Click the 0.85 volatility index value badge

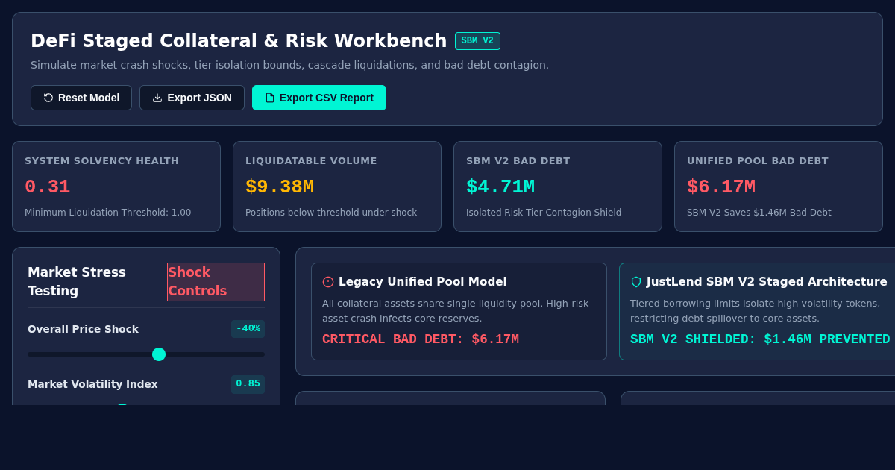click(248, 384)
